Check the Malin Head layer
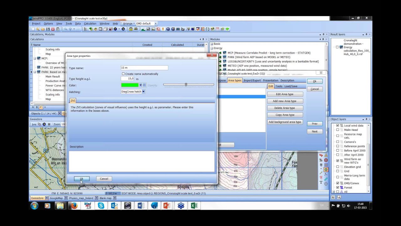 click(x=338, y=130)
